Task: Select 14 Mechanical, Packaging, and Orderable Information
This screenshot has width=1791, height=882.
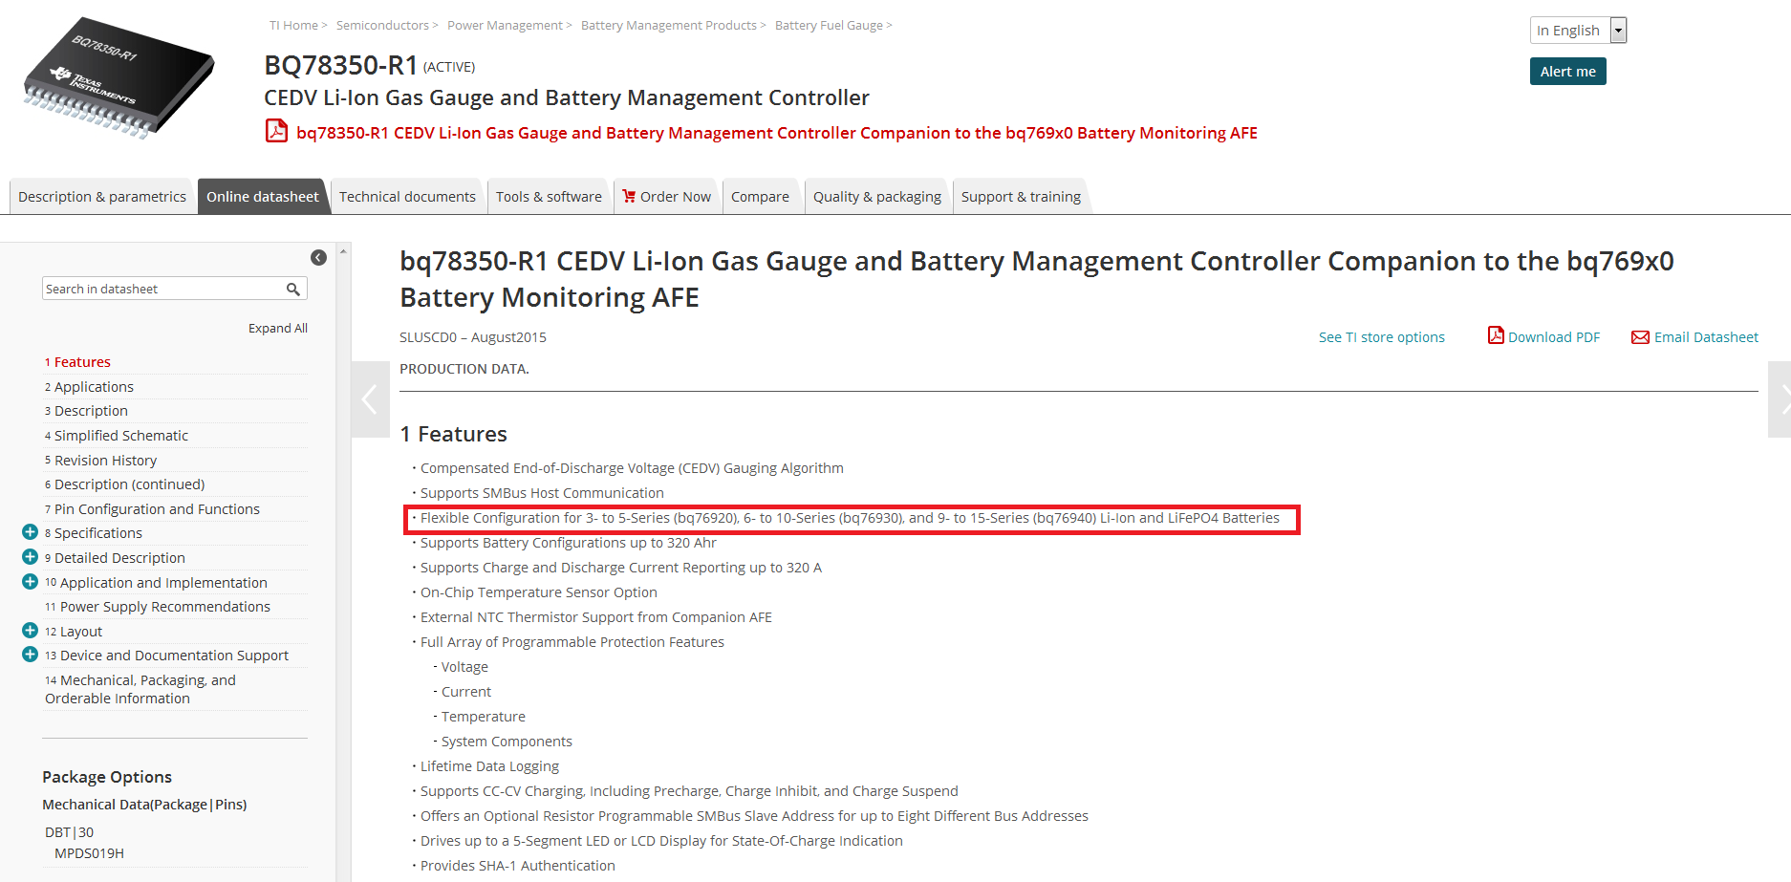Action: (140, 689)
